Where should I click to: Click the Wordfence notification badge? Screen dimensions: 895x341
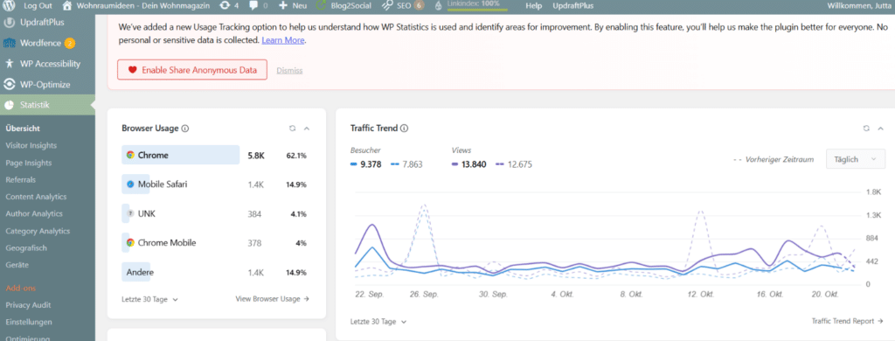[x=70, y=44]
